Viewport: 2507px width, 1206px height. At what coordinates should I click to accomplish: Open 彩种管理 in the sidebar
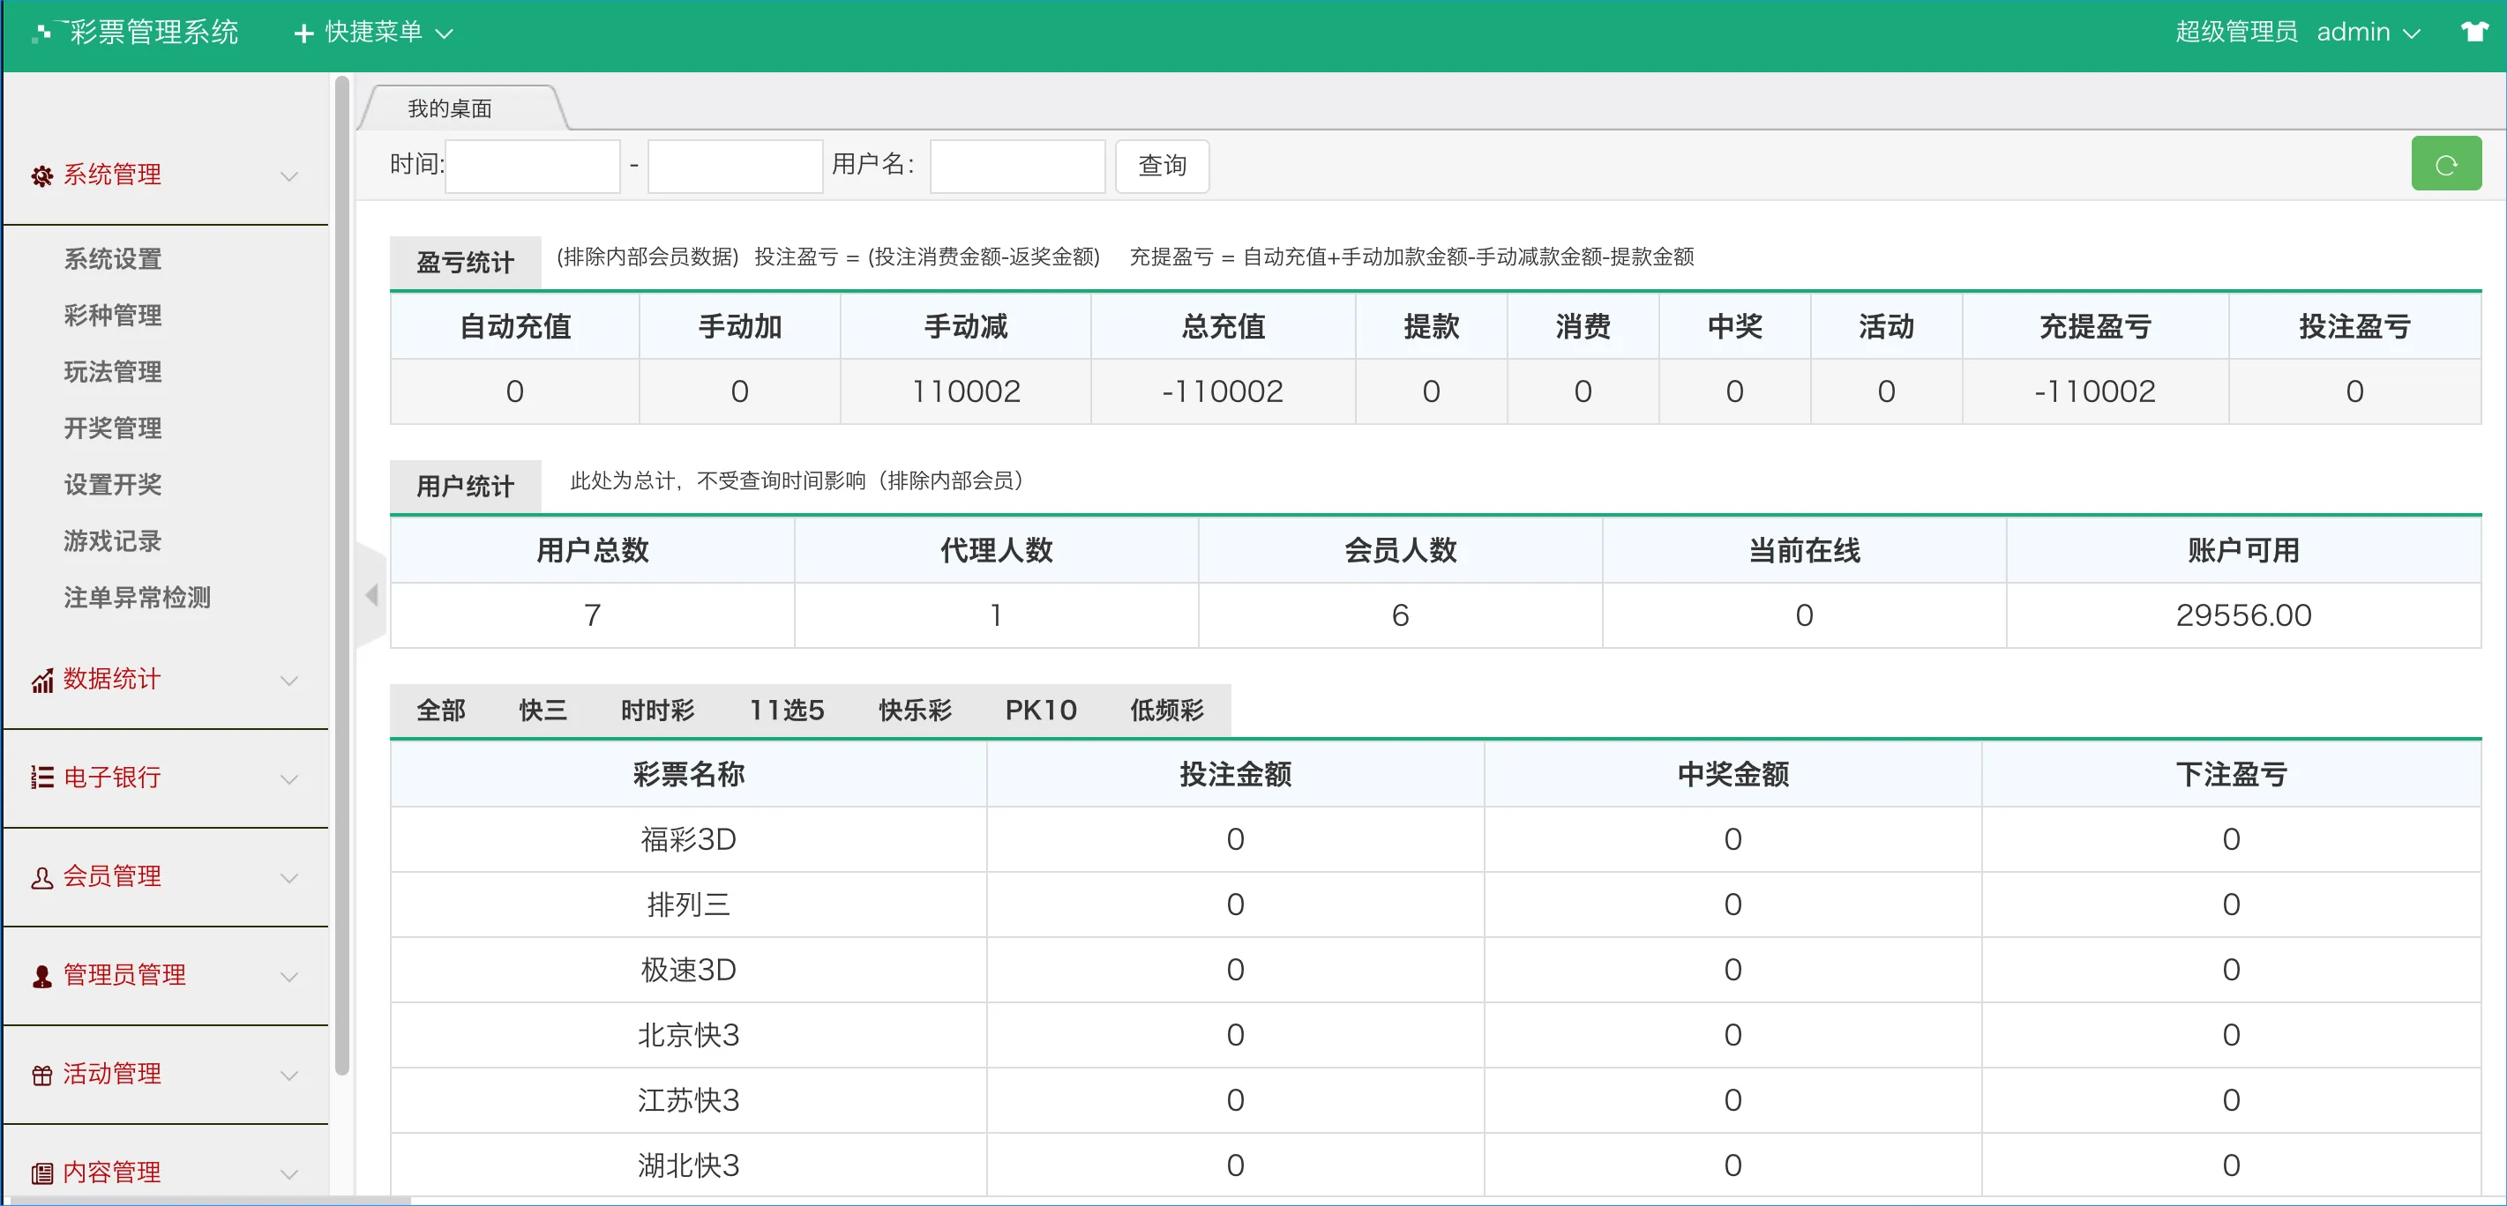point(113,315)
